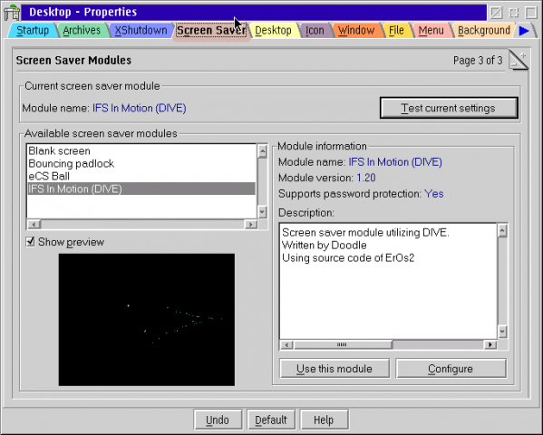
Task: Switch to the Archives tab
Action: pyautogui.click(x=82, y=31)
